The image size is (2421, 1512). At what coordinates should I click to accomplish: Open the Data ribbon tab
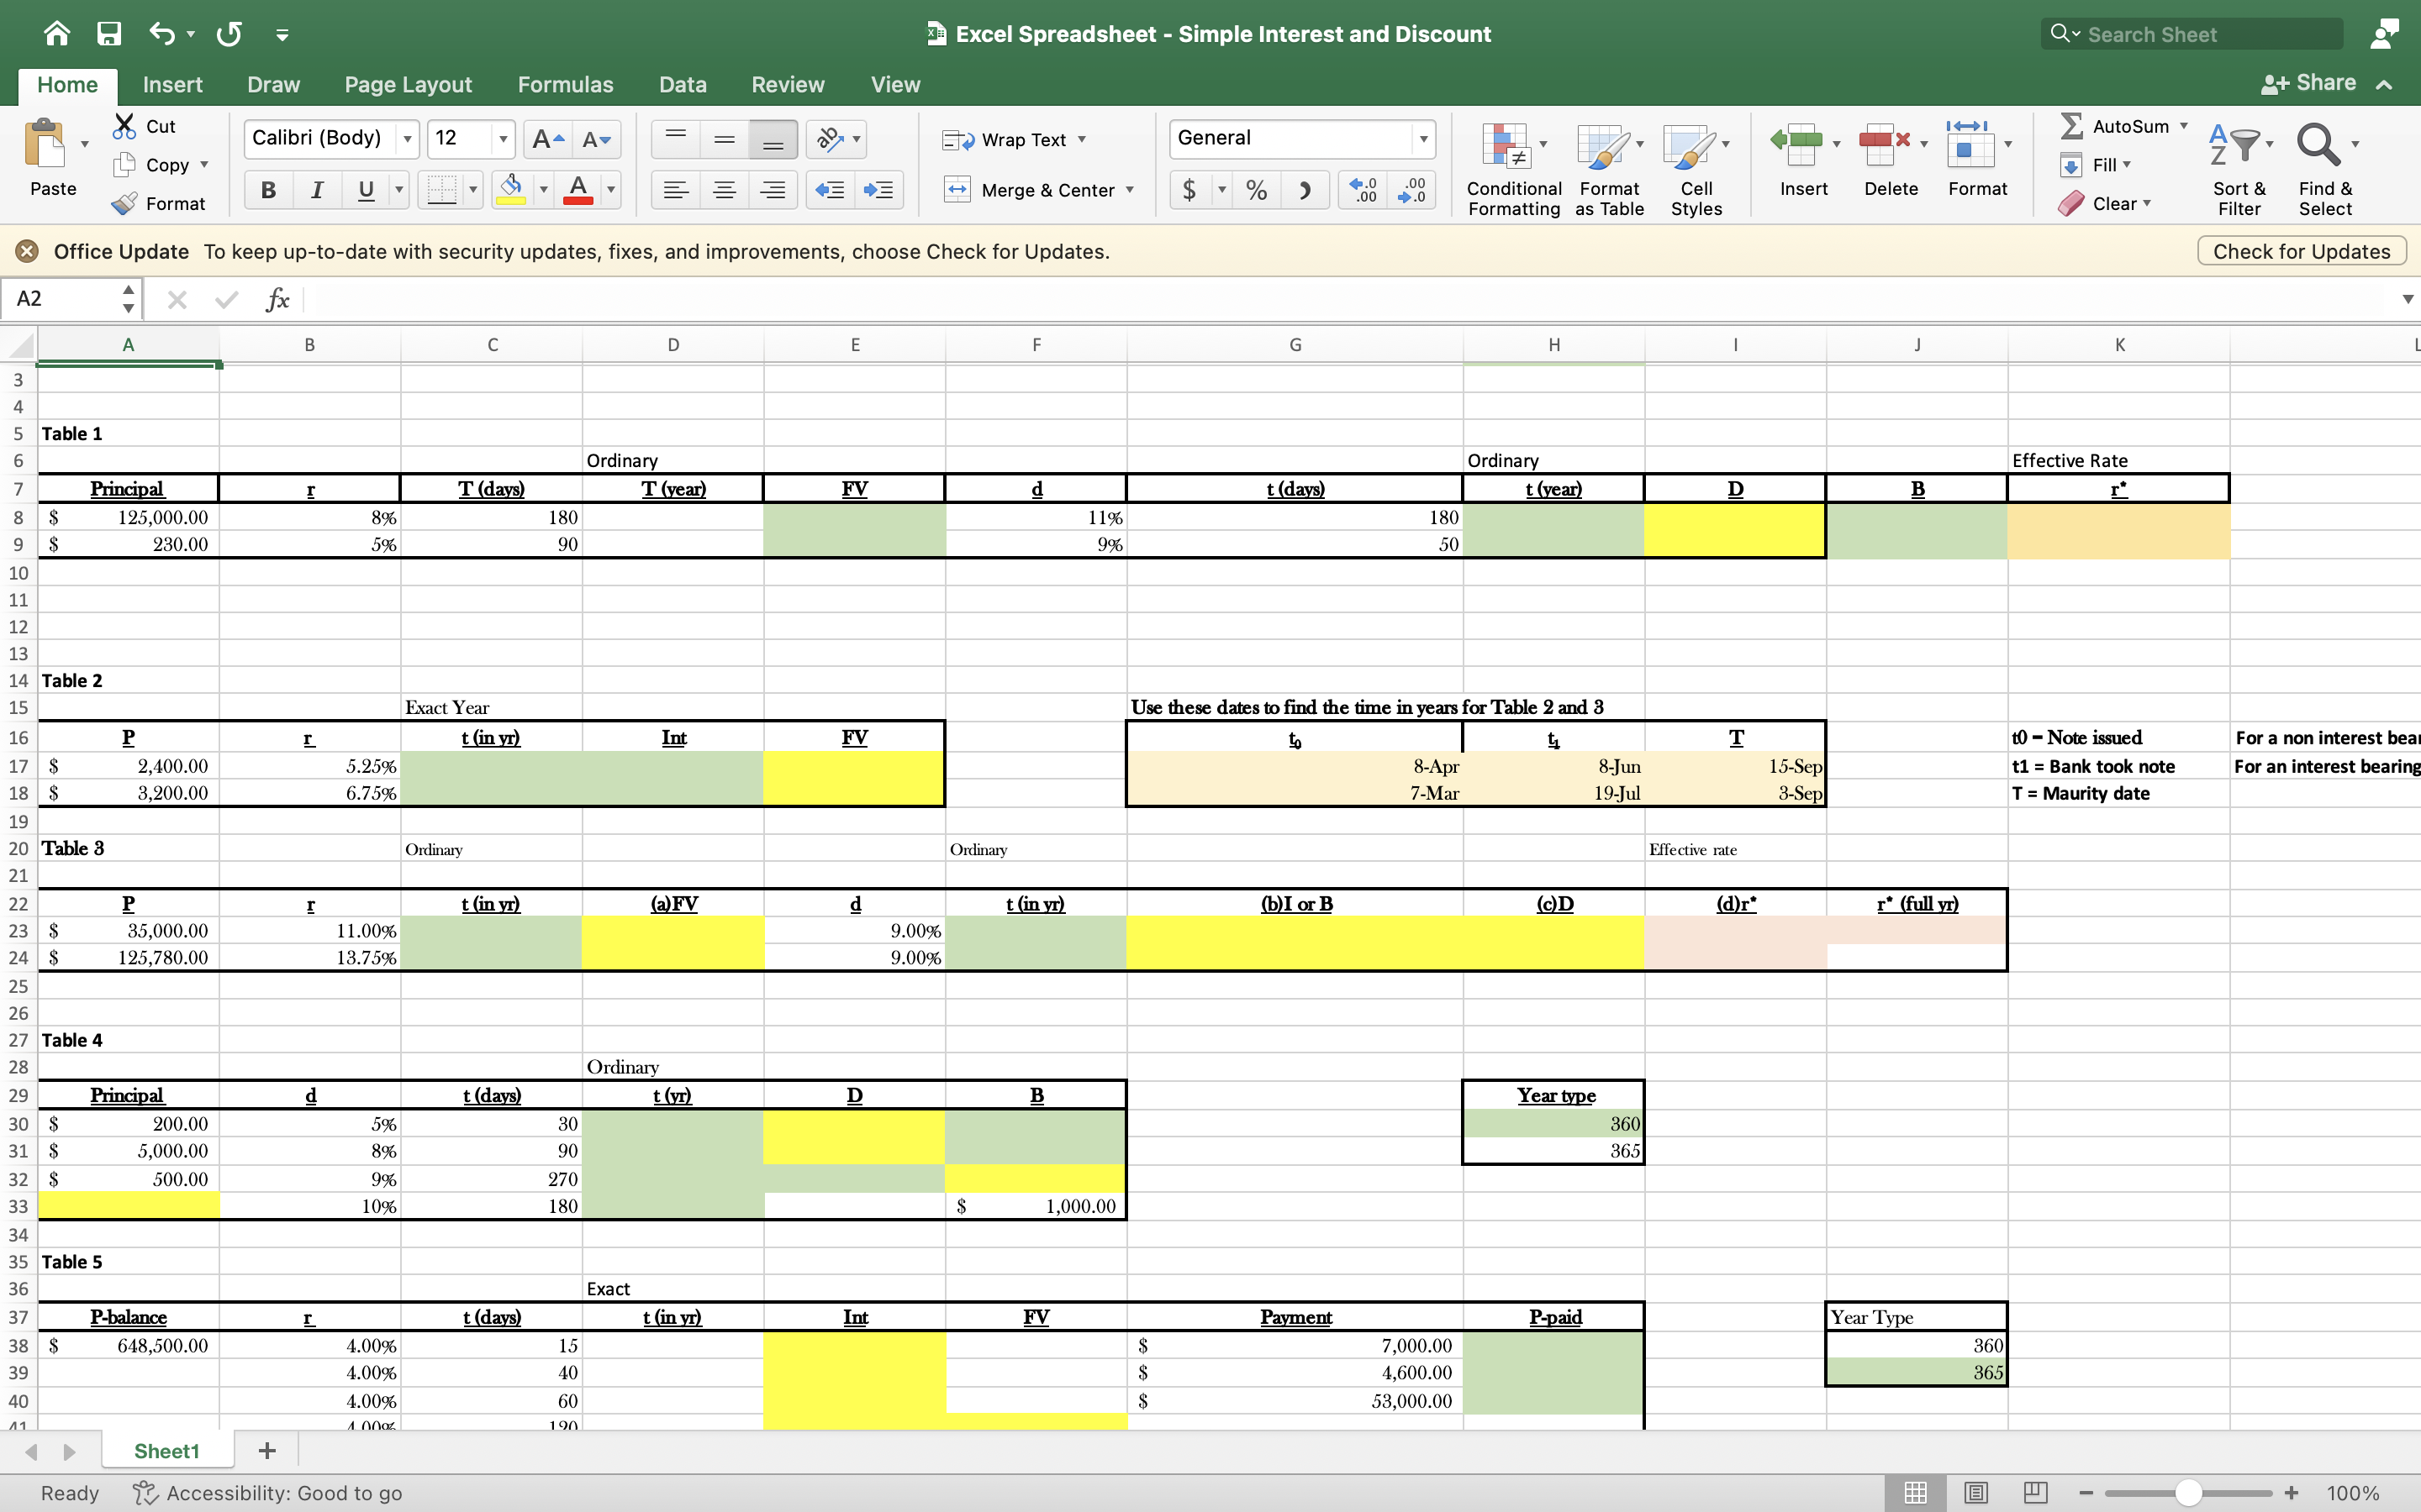(683, 85)
